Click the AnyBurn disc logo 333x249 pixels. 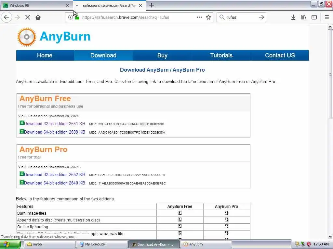pyautogui.click(x=27, y=37)
